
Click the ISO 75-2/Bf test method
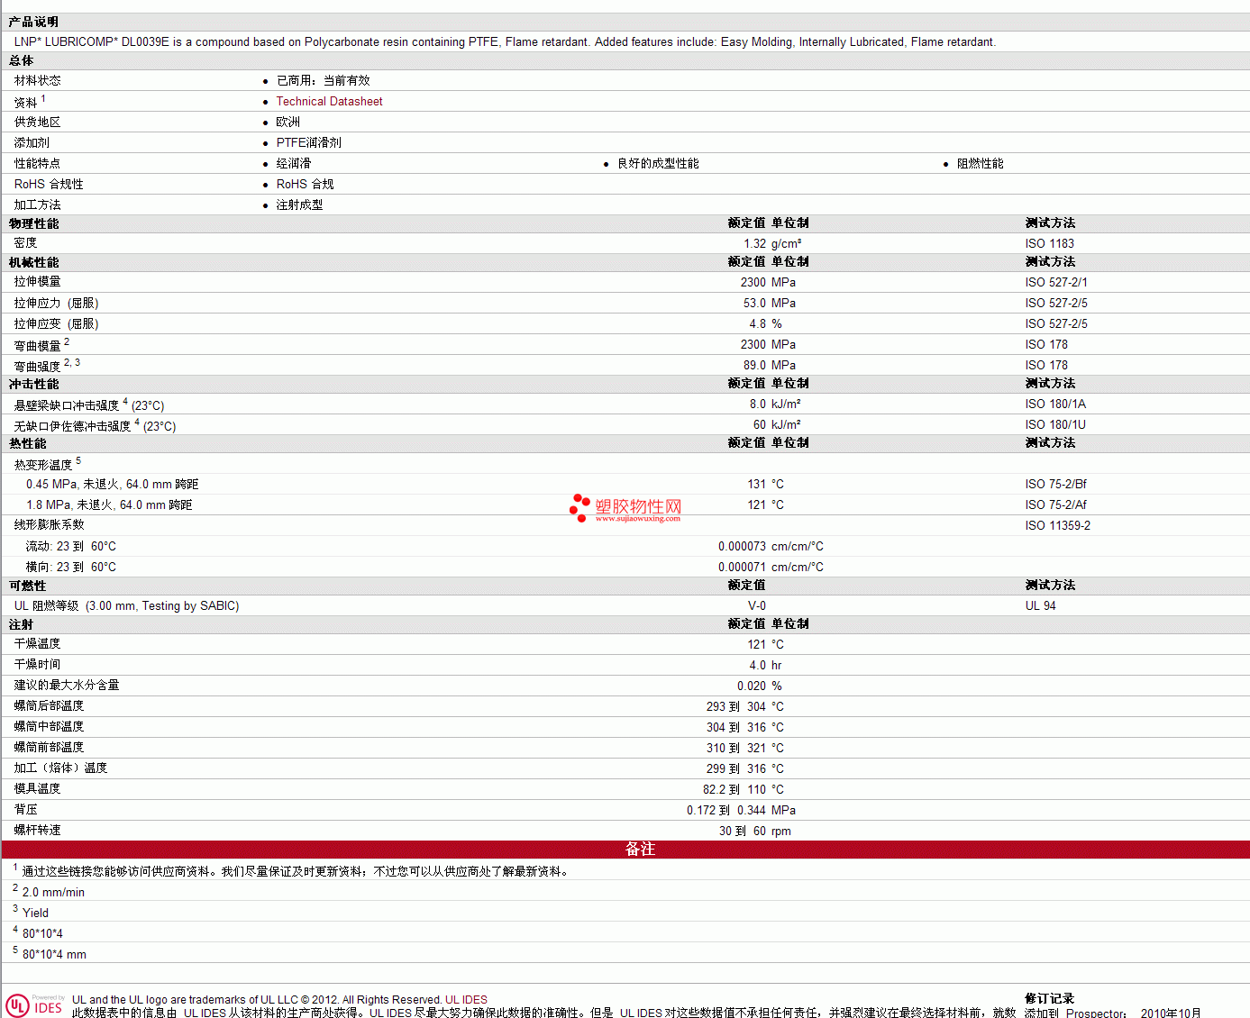[1056, 485]
